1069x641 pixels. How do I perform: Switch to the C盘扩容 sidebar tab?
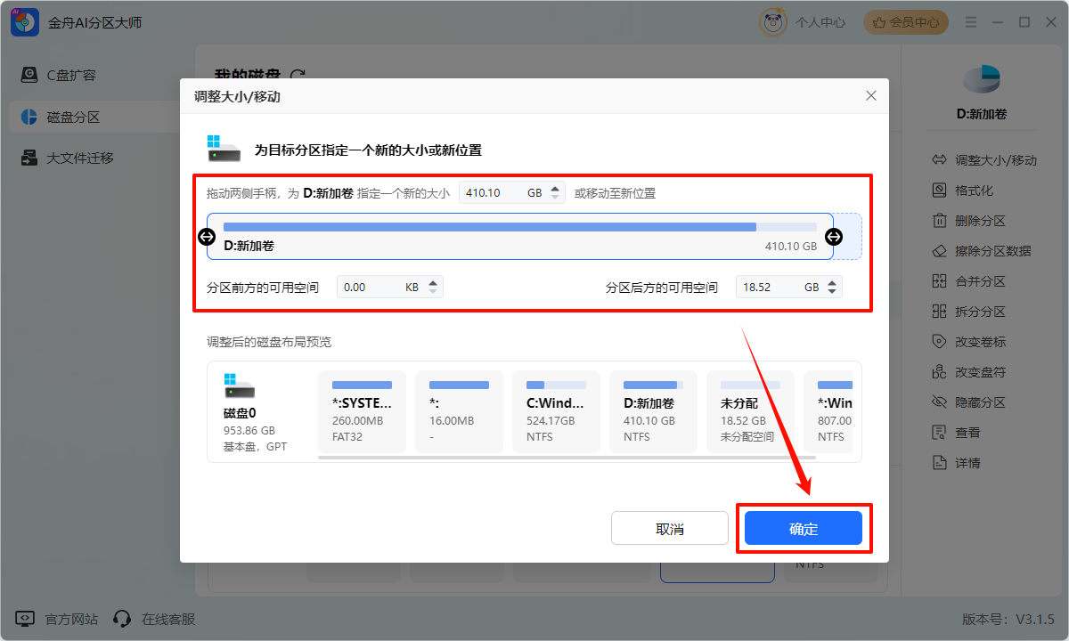coord(71,75)
